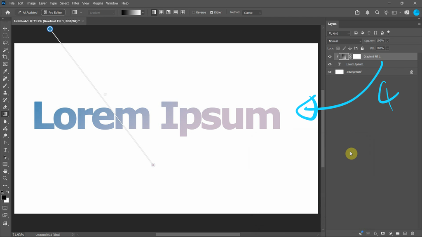Select the Frame tool
This screenshot has height=237, width=422.
click(5, 64)
